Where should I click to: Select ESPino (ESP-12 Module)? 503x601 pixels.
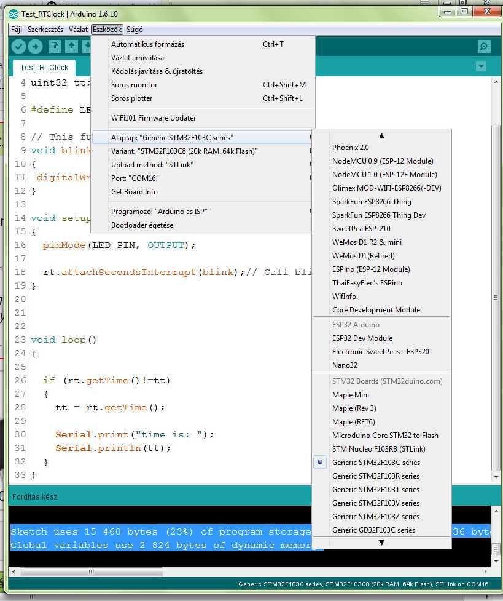381,269
